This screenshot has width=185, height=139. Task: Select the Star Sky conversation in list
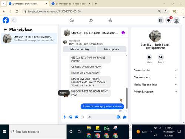(x=29, y=39)
